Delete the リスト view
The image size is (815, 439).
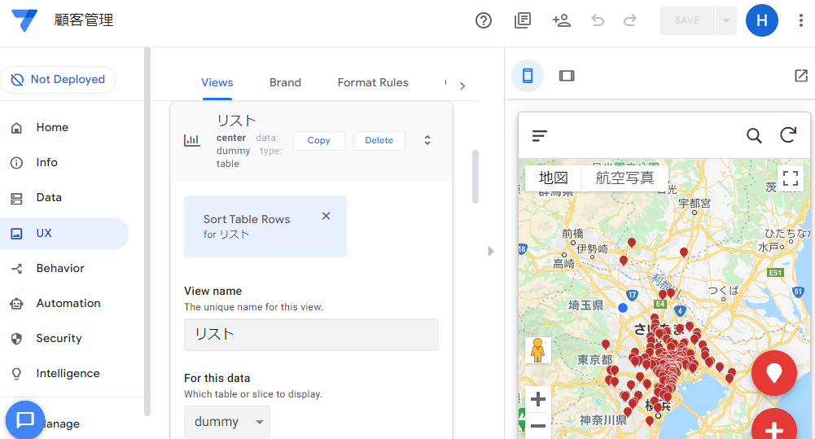click(379, 140)
